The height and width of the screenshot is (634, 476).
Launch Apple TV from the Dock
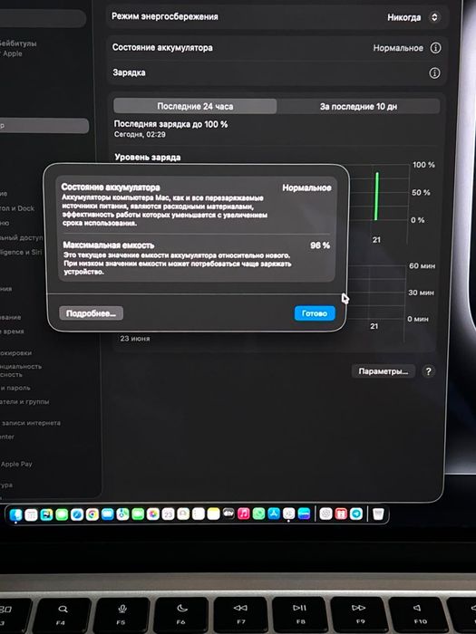(228, 514)
